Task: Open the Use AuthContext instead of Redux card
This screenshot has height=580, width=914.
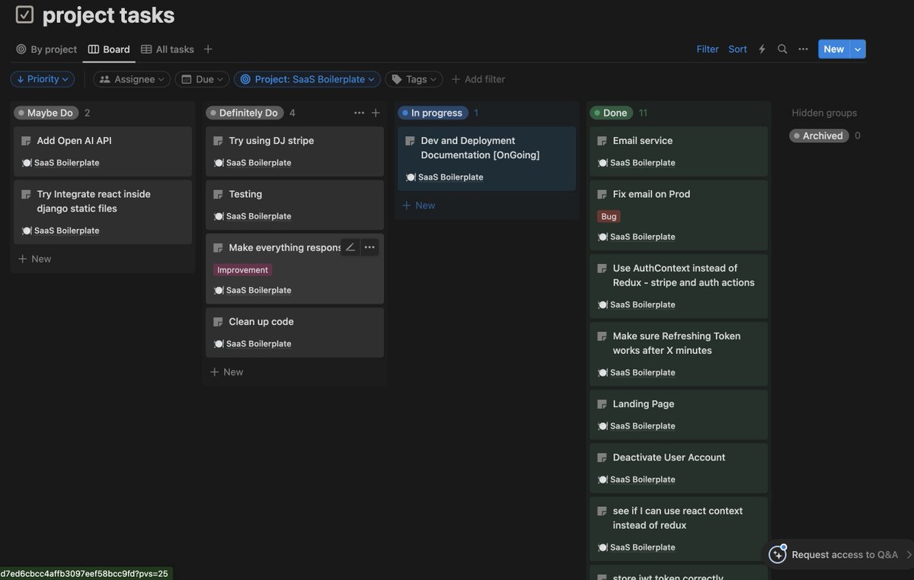Action: (x=679, y=285)
